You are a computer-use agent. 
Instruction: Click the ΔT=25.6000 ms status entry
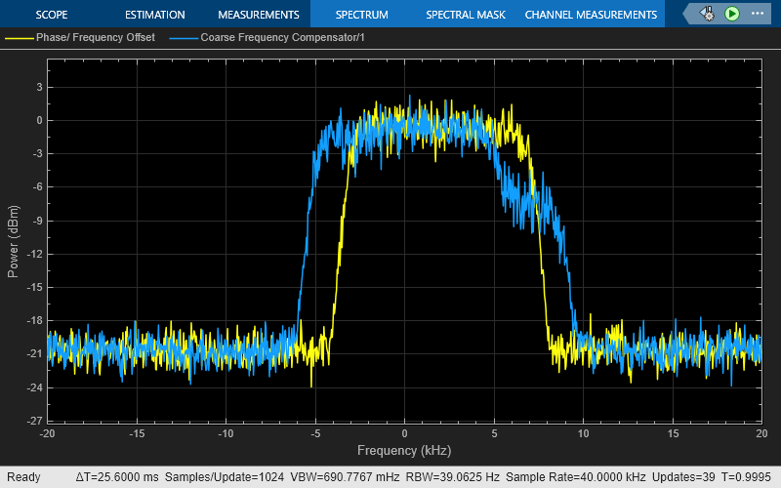click(x=117, y=477)
